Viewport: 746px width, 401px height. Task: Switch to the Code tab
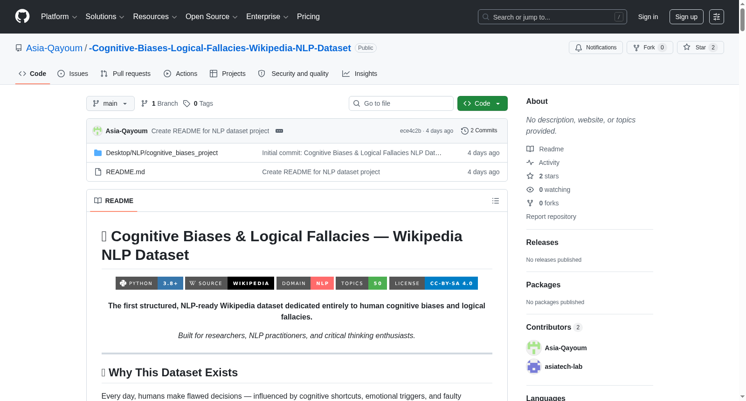33,74
